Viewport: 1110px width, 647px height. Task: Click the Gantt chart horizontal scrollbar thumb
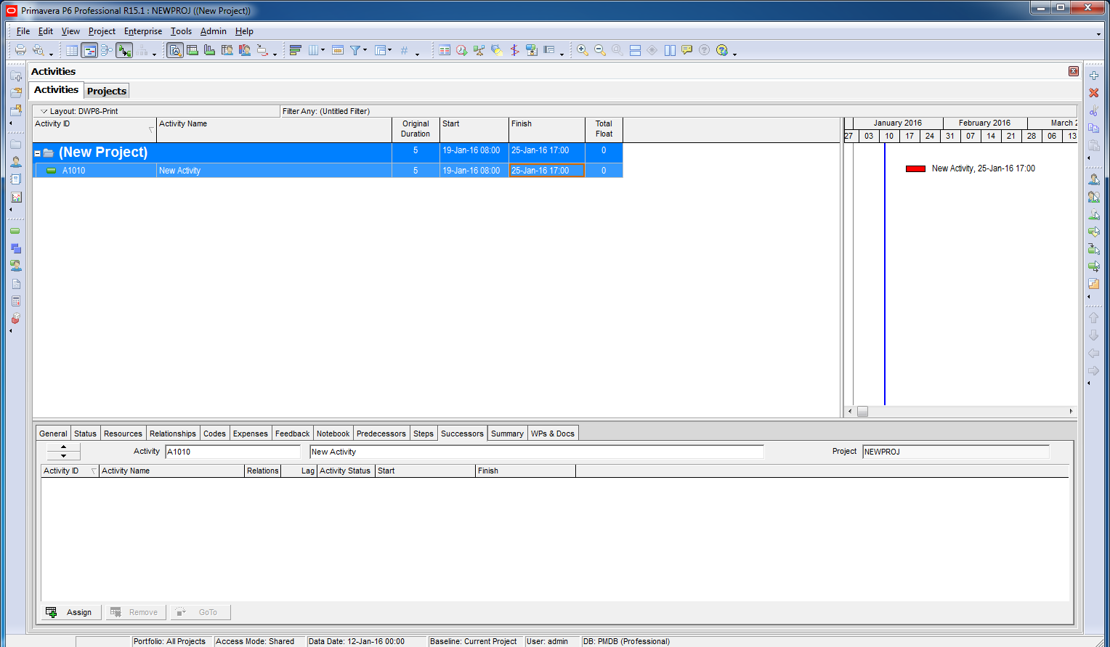(862, 411)
